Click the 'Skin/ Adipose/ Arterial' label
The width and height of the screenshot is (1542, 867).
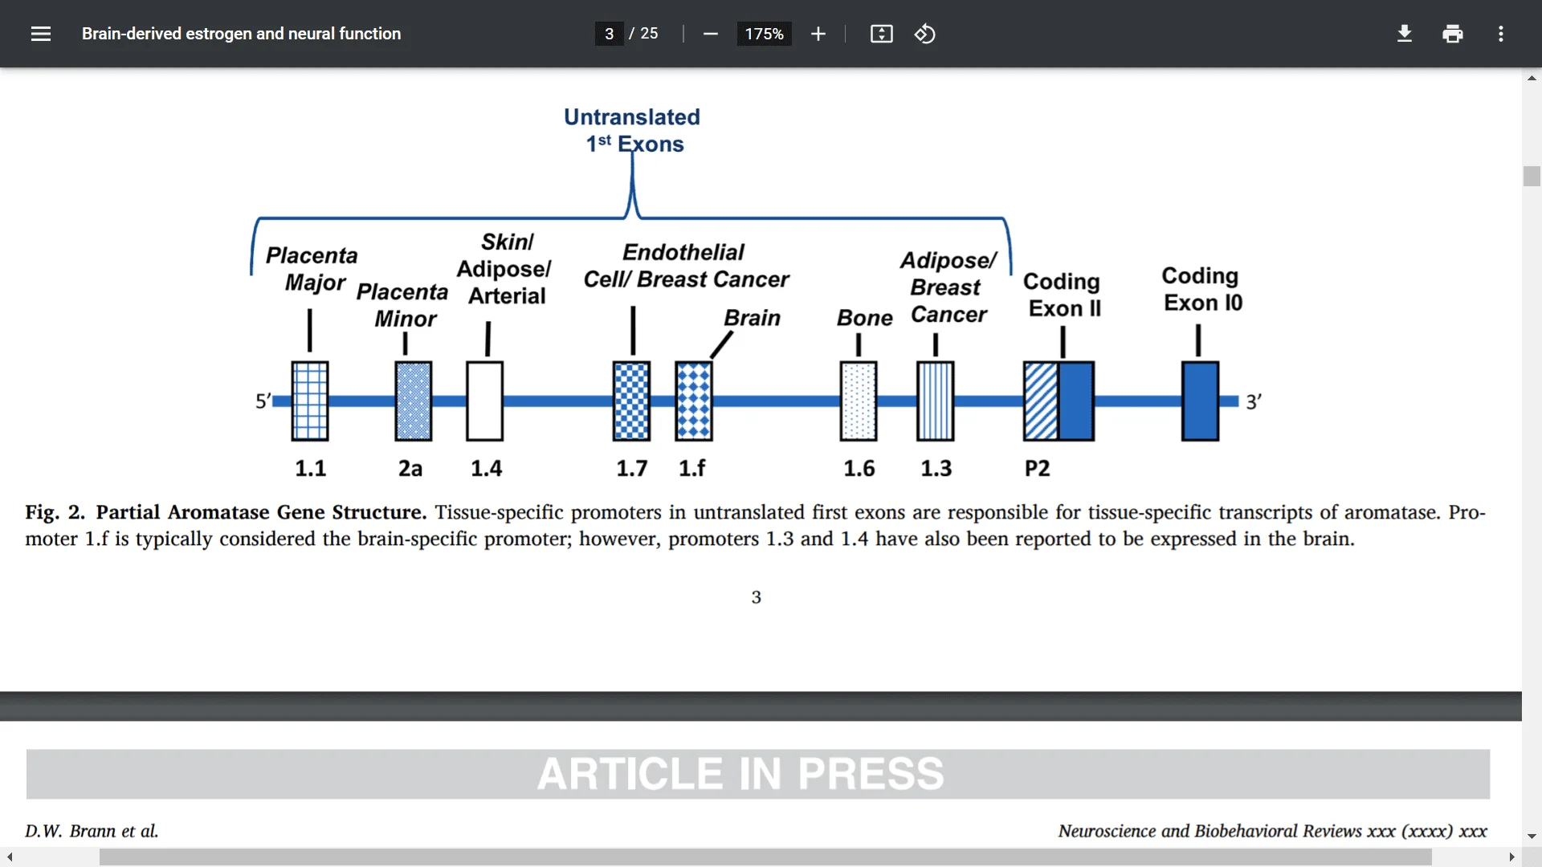[504, 269]
